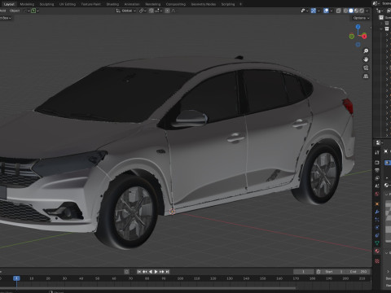
Task: Open the proportional editing falloff menu
Action: (174, 11)
